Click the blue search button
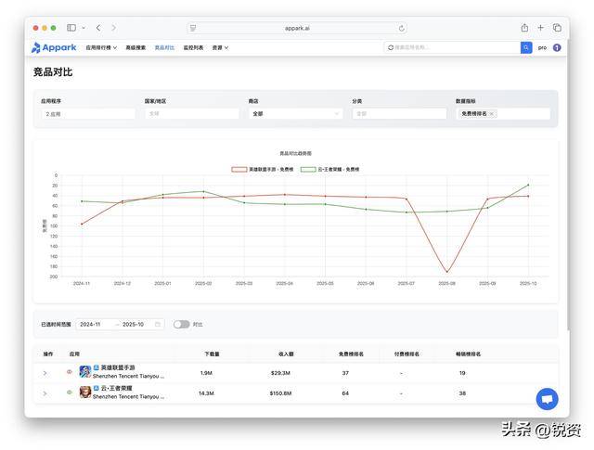 point(526,47)
